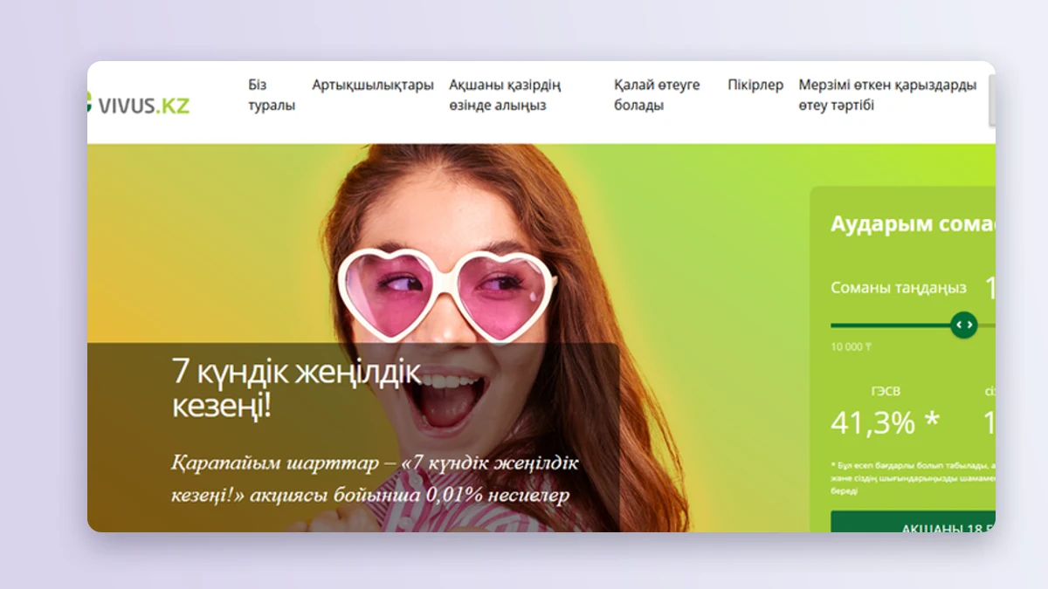Click the VIVUS.KZ logo
The height and width of the screenshot is (589, 1048).
tap(139, 105)
